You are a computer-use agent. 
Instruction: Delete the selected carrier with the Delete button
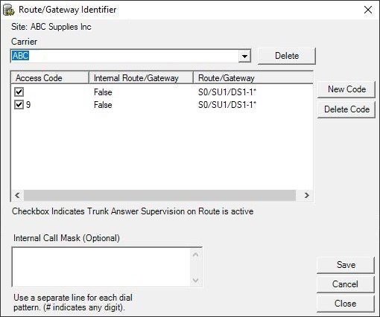(287, 56)
